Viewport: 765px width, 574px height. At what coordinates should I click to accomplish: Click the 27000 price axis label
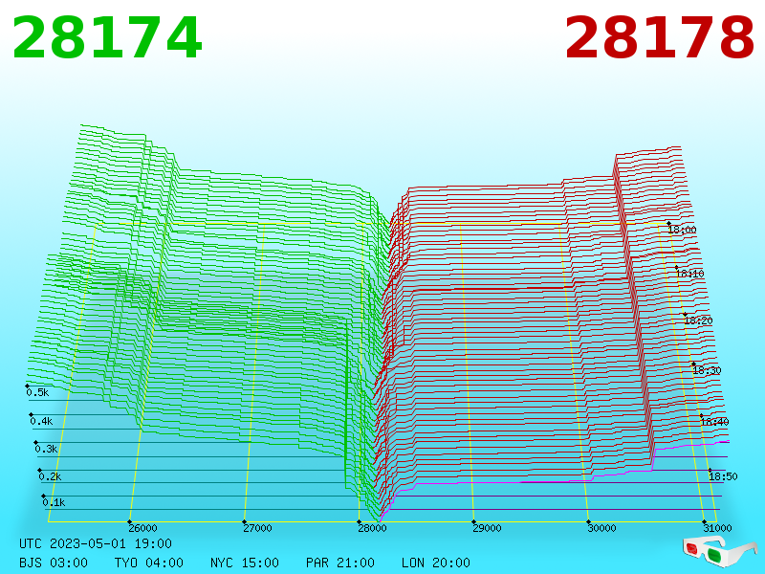click(257, 528)
